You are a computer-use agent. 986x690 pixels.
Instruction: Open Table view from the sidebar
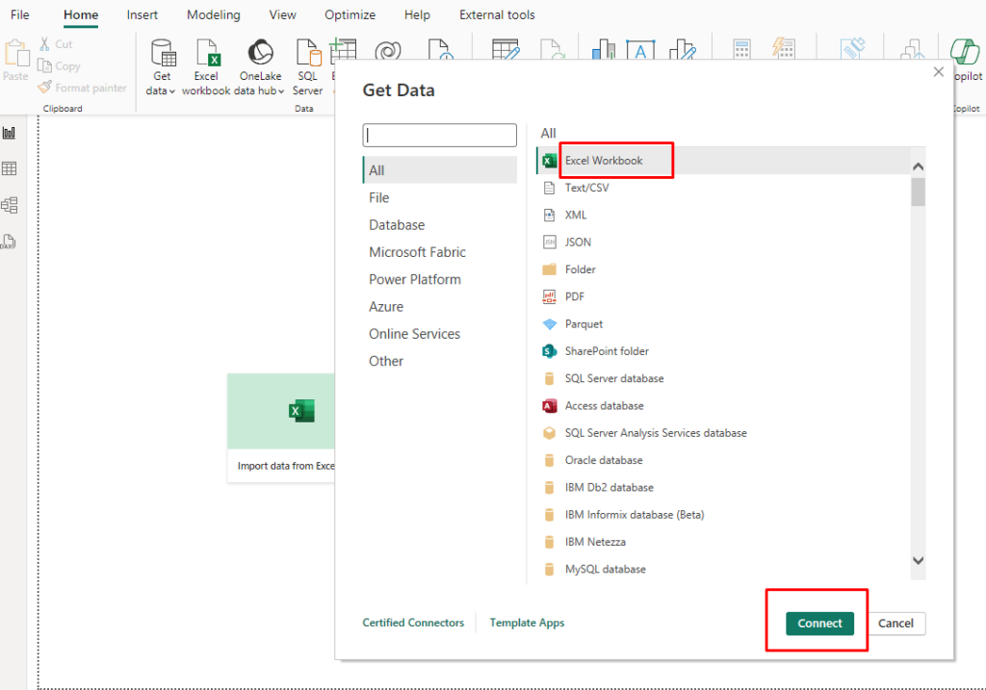(11, 168)
